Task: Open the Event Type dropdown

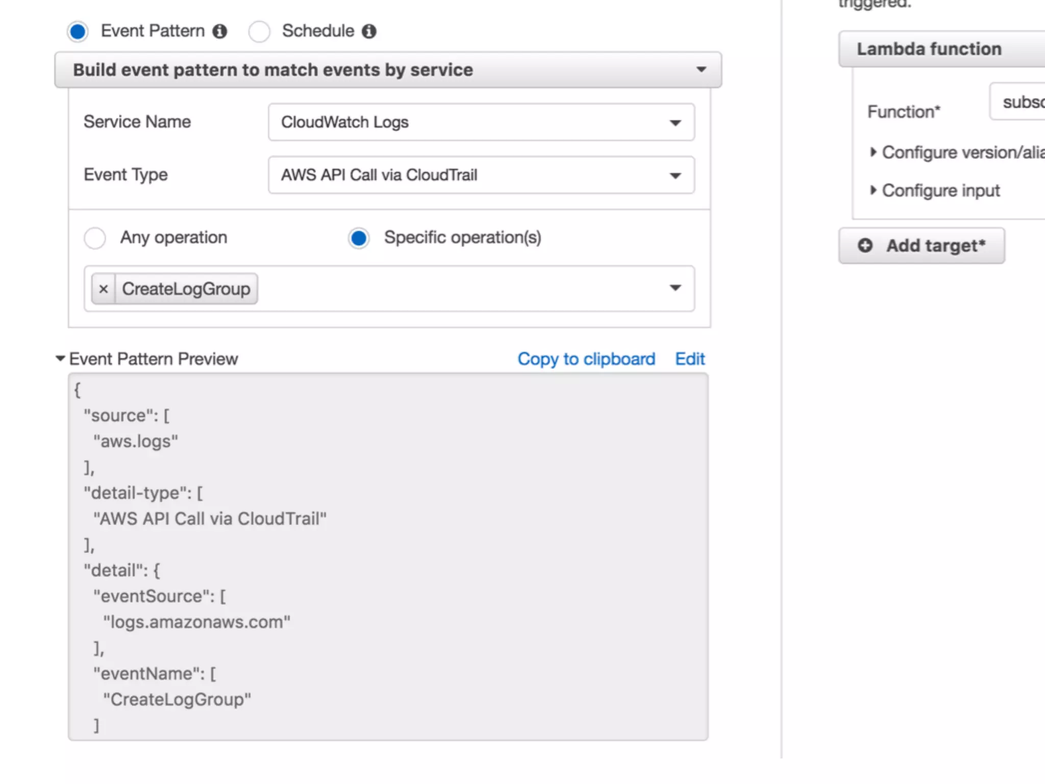Action: (x=481, y=175)
